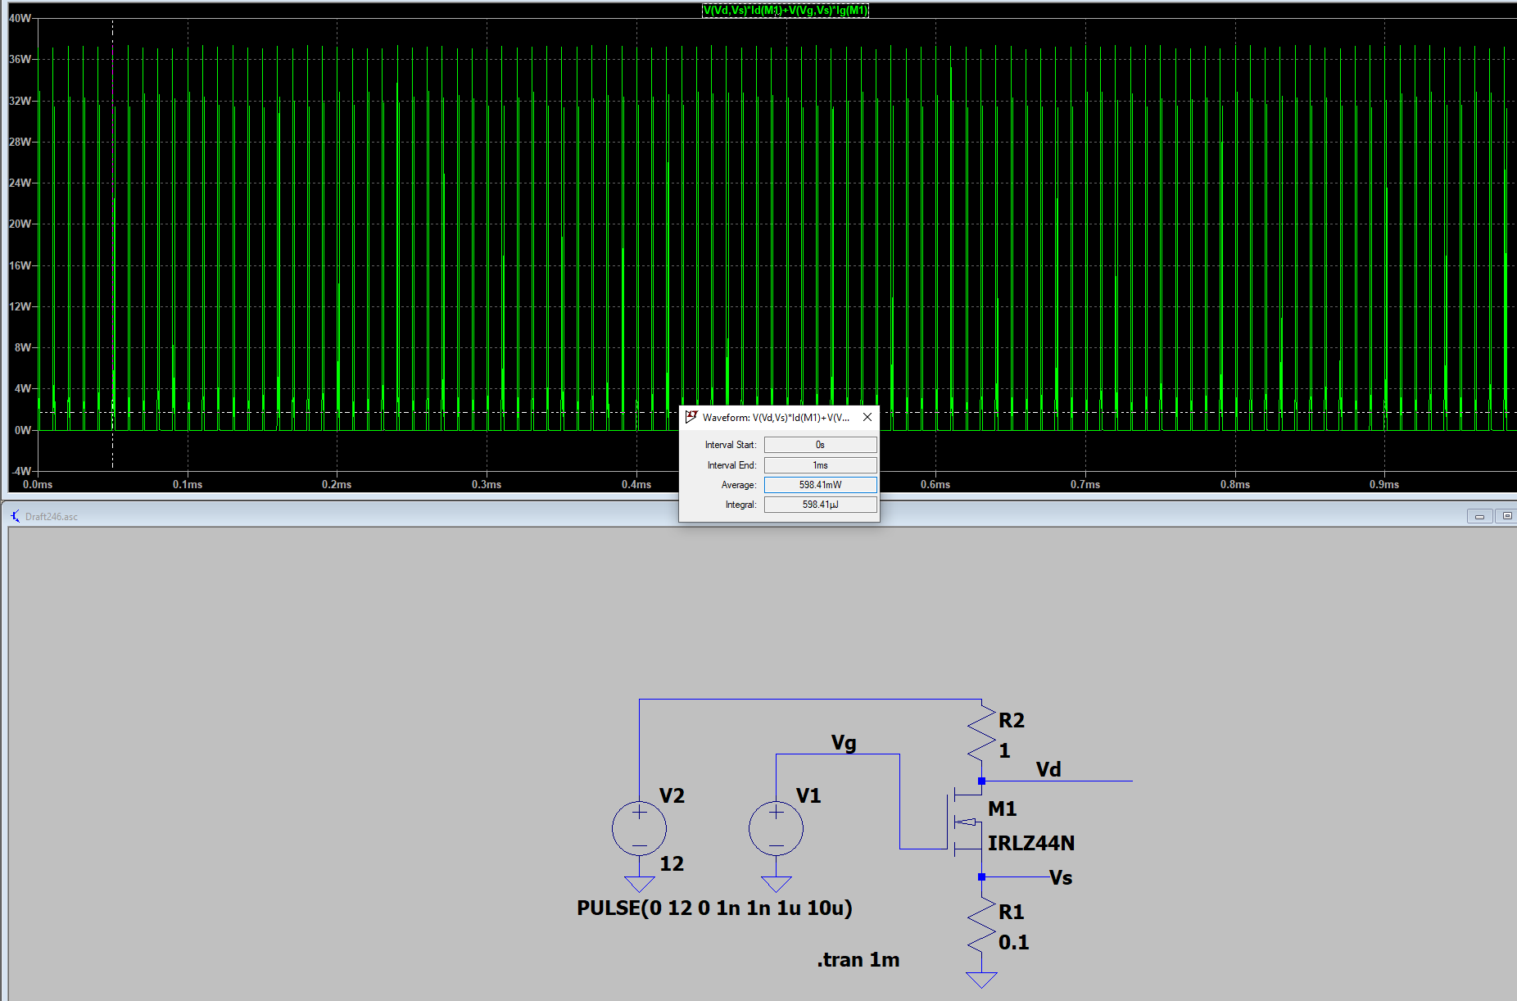
Task: Click the Integral label text
Action: (x=740, y=505)
